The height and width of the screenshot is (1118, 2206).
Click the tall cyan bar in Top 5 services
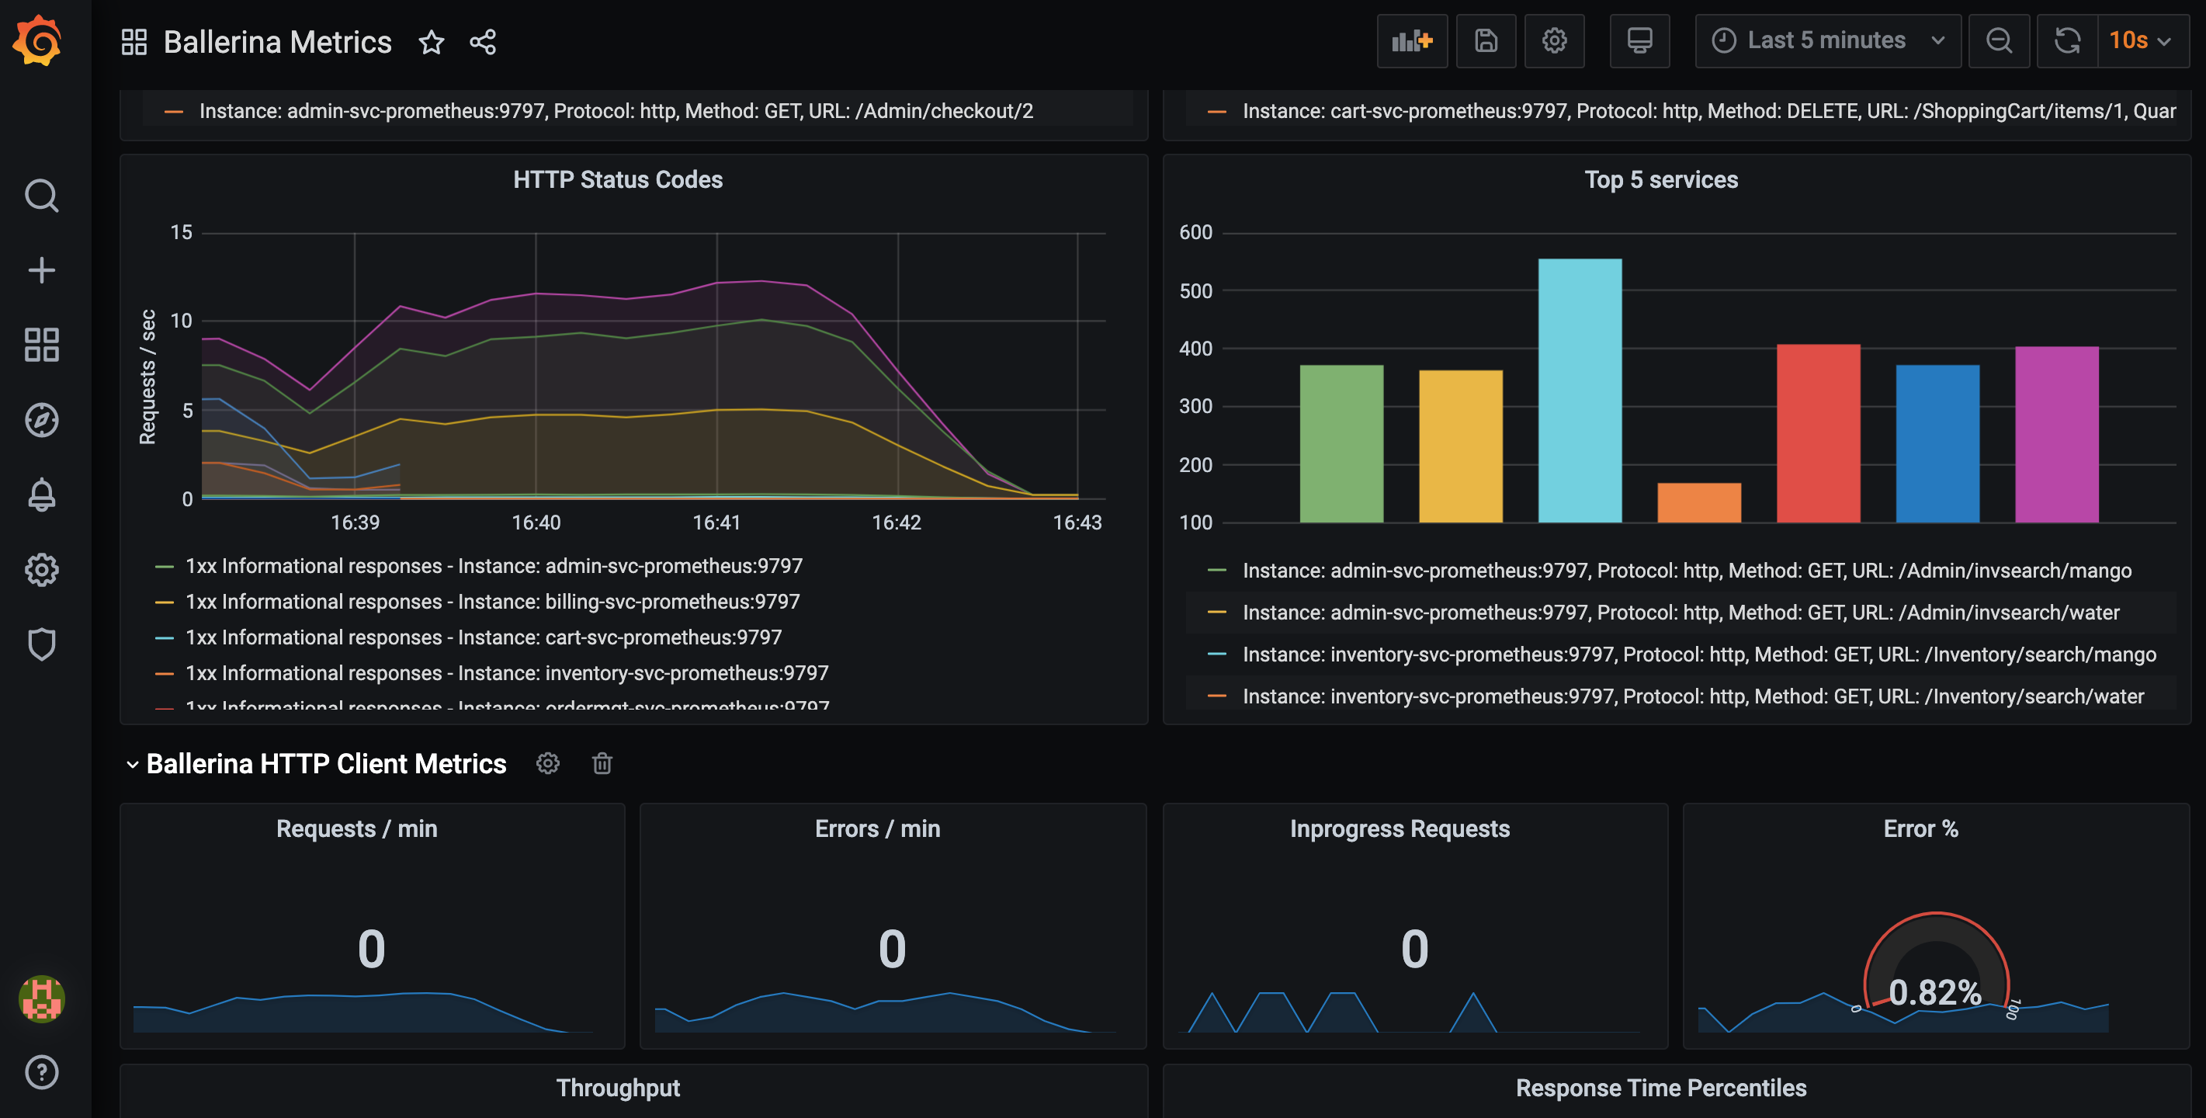coord(1580,391)
